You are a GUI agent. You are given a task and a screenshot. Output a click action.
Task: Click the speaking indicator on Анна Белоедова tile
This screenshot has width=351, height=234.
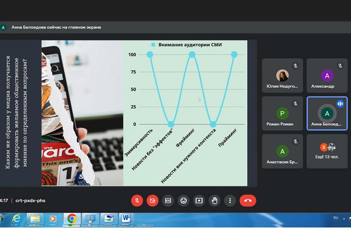pos(340,104)
